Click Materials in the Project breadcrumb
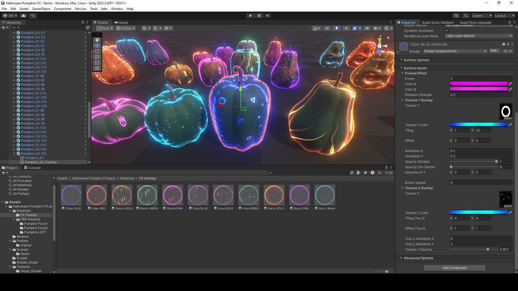Viewport: 518px width, 291px height. click(127, 178)
